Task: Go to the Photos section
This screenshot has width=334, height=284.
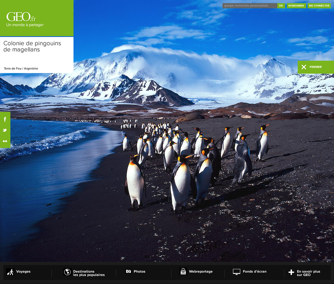Action: 139,271
